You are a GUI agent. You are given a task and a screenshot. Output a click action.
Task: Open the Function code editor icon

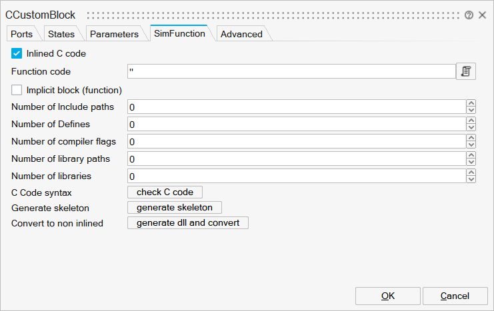point(465,71)
